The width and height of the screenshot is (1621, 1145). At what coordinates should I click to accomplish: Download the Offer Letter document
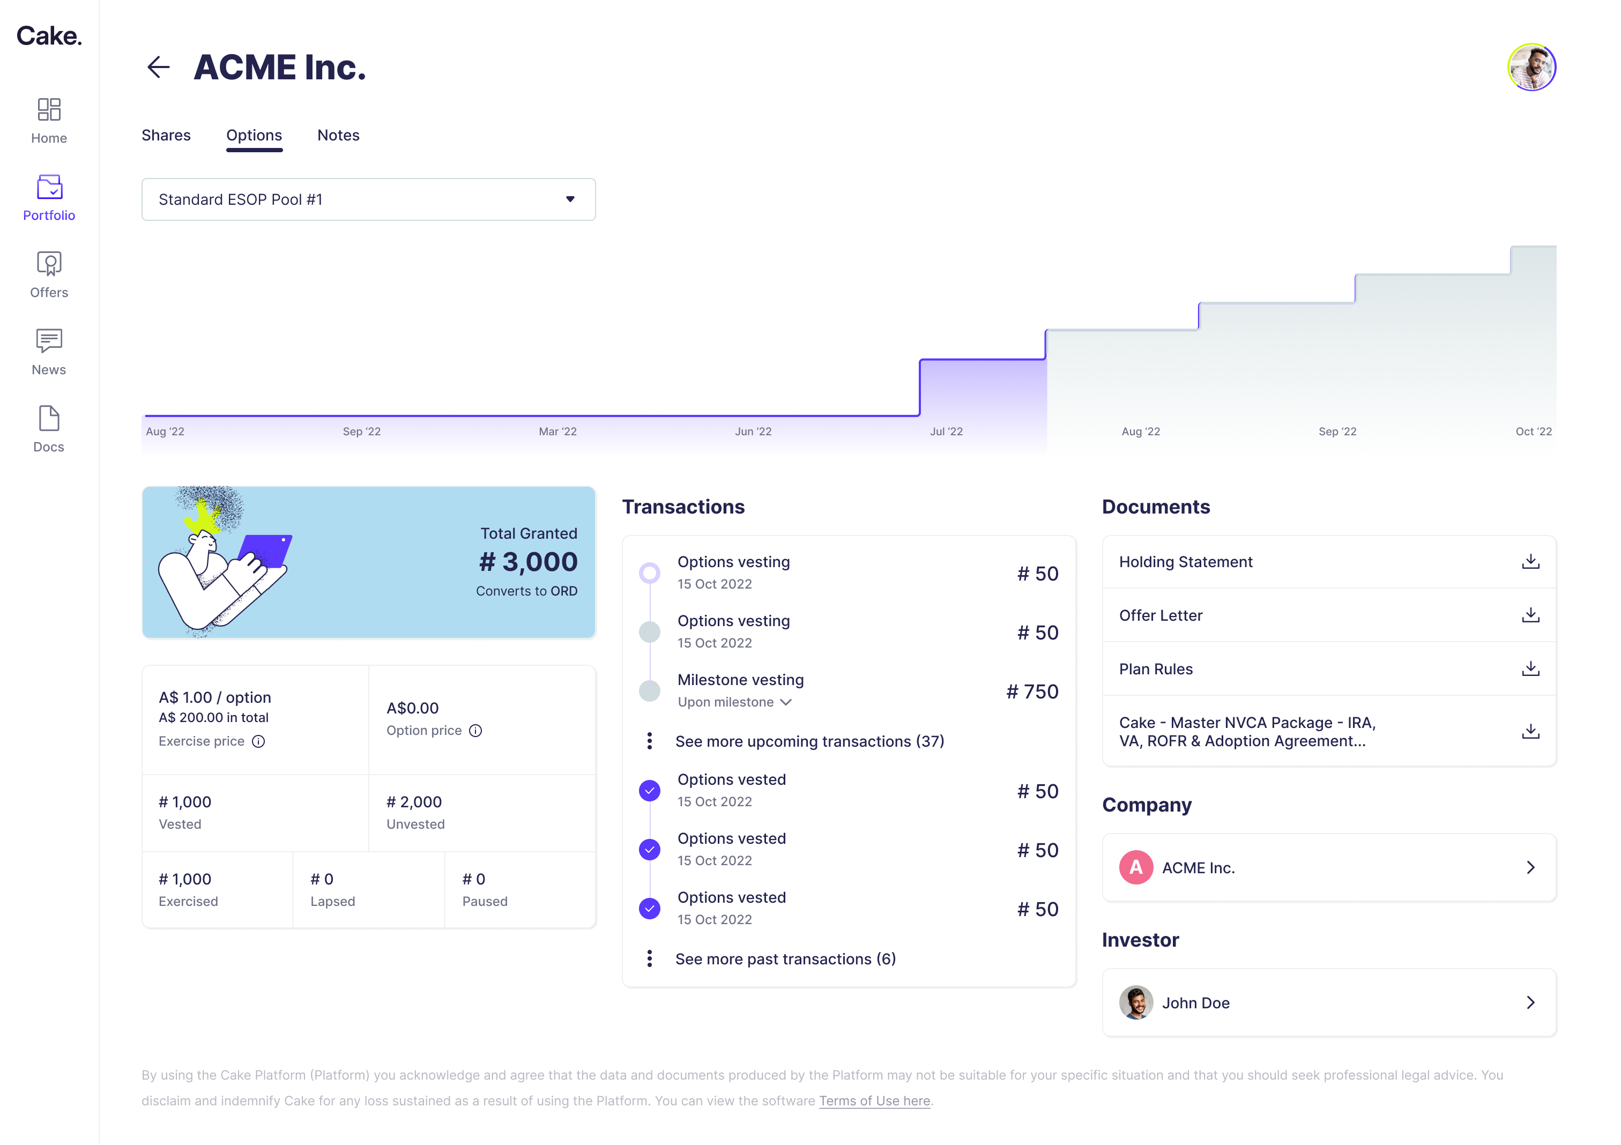pyautogui.click(x=1530, y=615)
